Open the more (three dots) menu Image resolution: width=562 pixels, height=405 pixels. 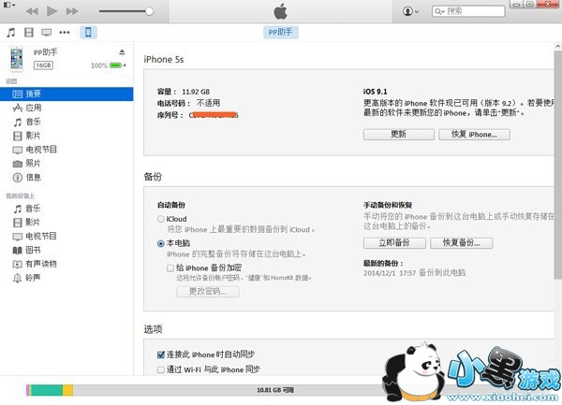(x=65, y=33)
